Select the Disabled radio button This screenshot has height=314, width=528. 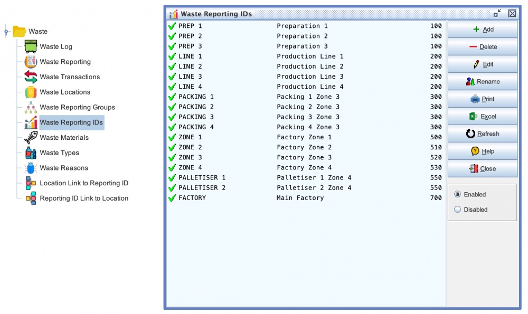point(457,210)
